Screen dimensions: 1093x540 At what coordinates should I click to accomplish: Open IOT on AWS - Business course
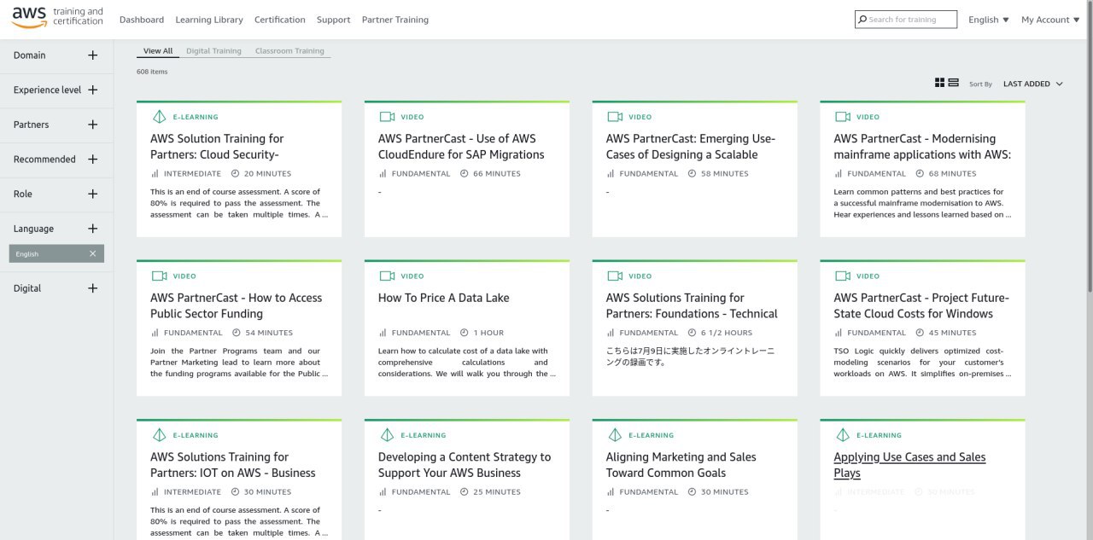233,465
